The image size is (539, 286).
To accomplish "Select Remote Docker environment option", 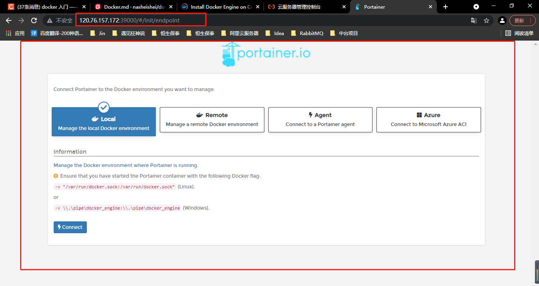I will (x=212, y=120).
